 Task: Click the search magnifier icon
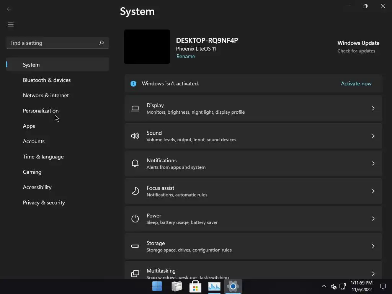click(x=101, y=43)
